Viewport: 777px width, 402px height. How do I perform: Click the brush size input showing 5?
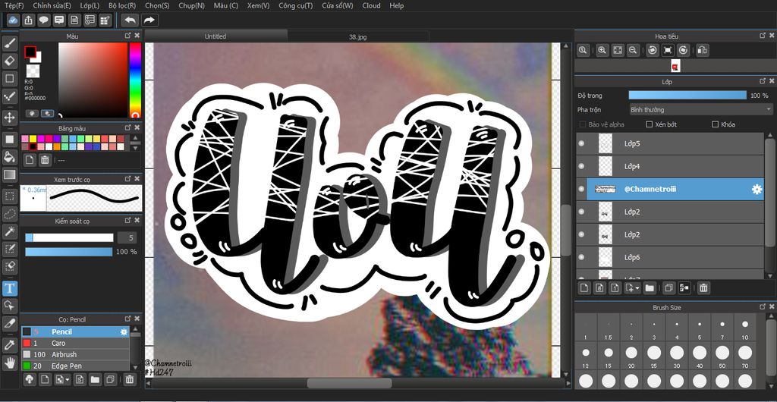pos(127,238)
